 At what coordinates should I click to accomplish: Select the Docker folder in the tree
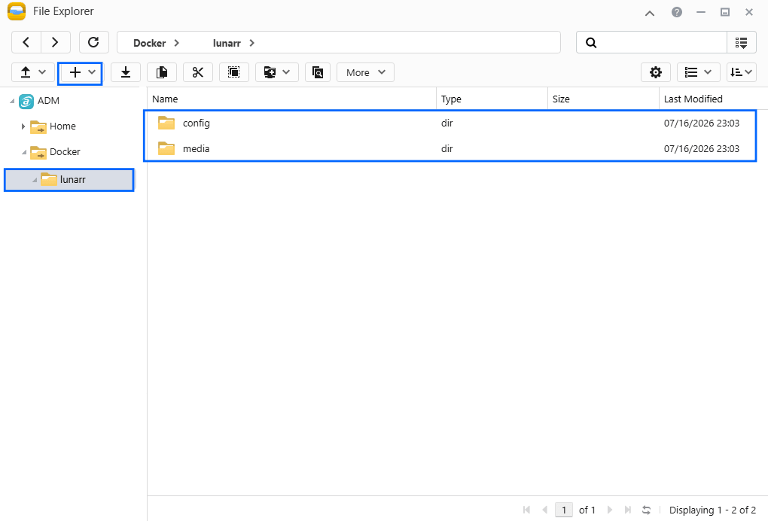coord(64,152)
